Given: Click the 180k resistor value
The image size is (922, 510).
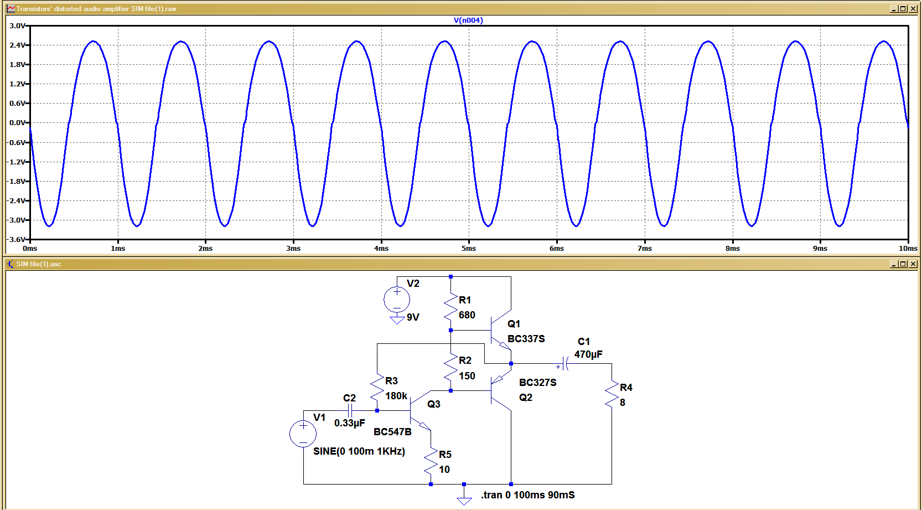Looking at the screenshot, I should click(x=396, y=396).
